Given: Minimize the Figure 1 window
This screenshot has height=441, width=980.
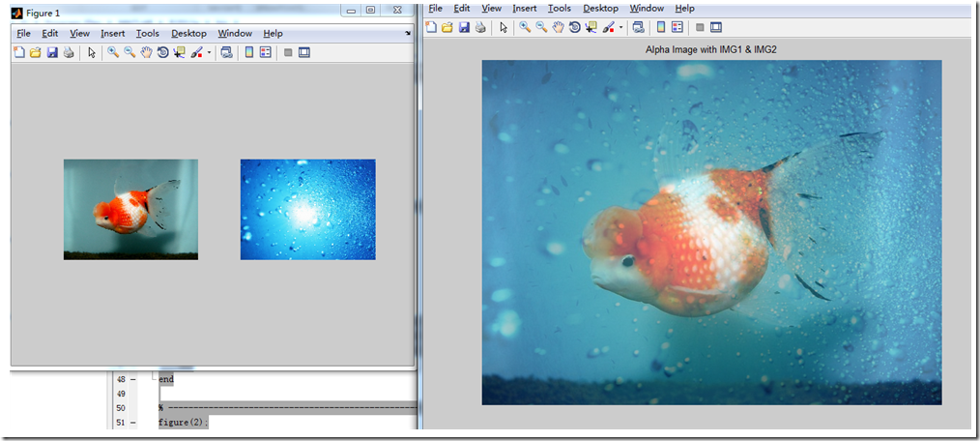Looking at the screenshot, I should [351, 11].
